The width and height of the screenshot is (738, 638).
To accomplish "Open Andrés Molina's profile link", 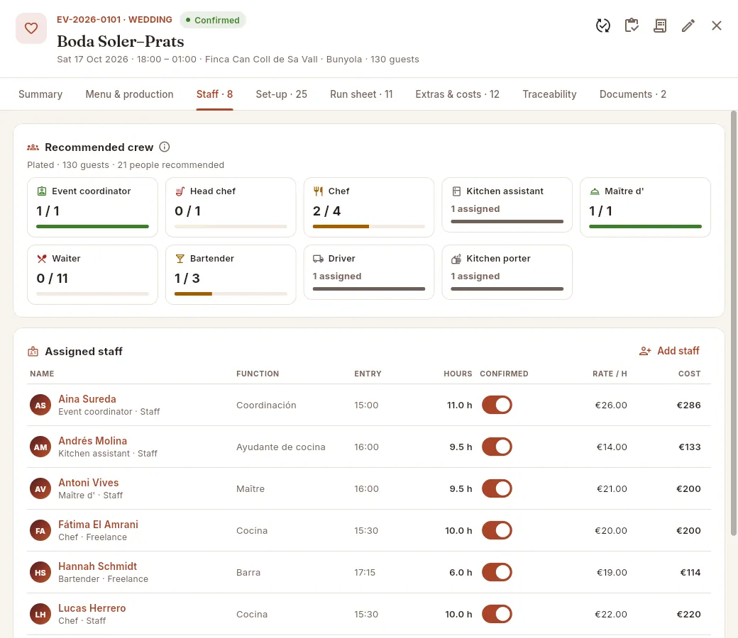I will pos(93,440).
